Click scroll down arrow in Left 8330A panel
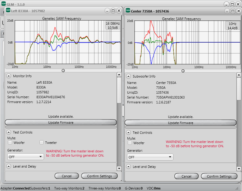Viewport: 242px width, 191px height. coord(119,168)
